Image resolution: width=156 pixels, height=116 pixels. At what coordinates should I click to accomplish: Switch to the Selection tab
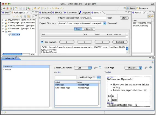(45, 13)
